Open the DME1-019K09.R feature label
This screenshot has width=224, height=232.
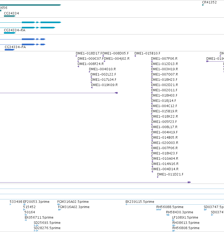(x=104, y=85)
